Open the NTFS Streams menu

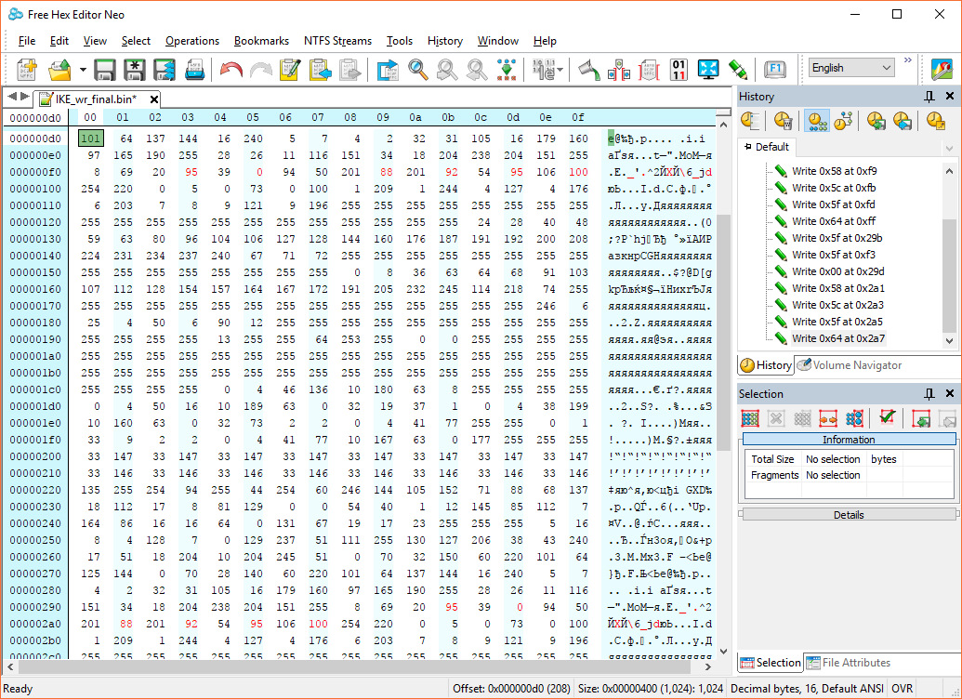click(x=337, y=40)
